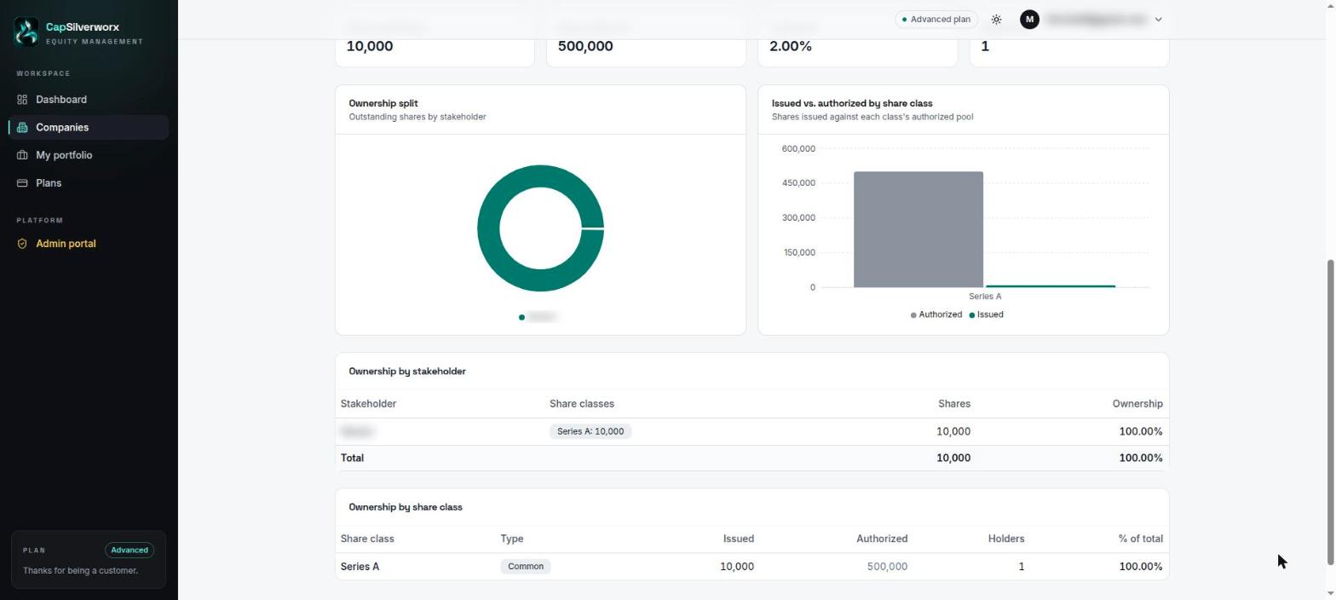Click the 'Ownership by stakeholder' heading
The image size is (1336, 600).
click(x=407, y=372)
